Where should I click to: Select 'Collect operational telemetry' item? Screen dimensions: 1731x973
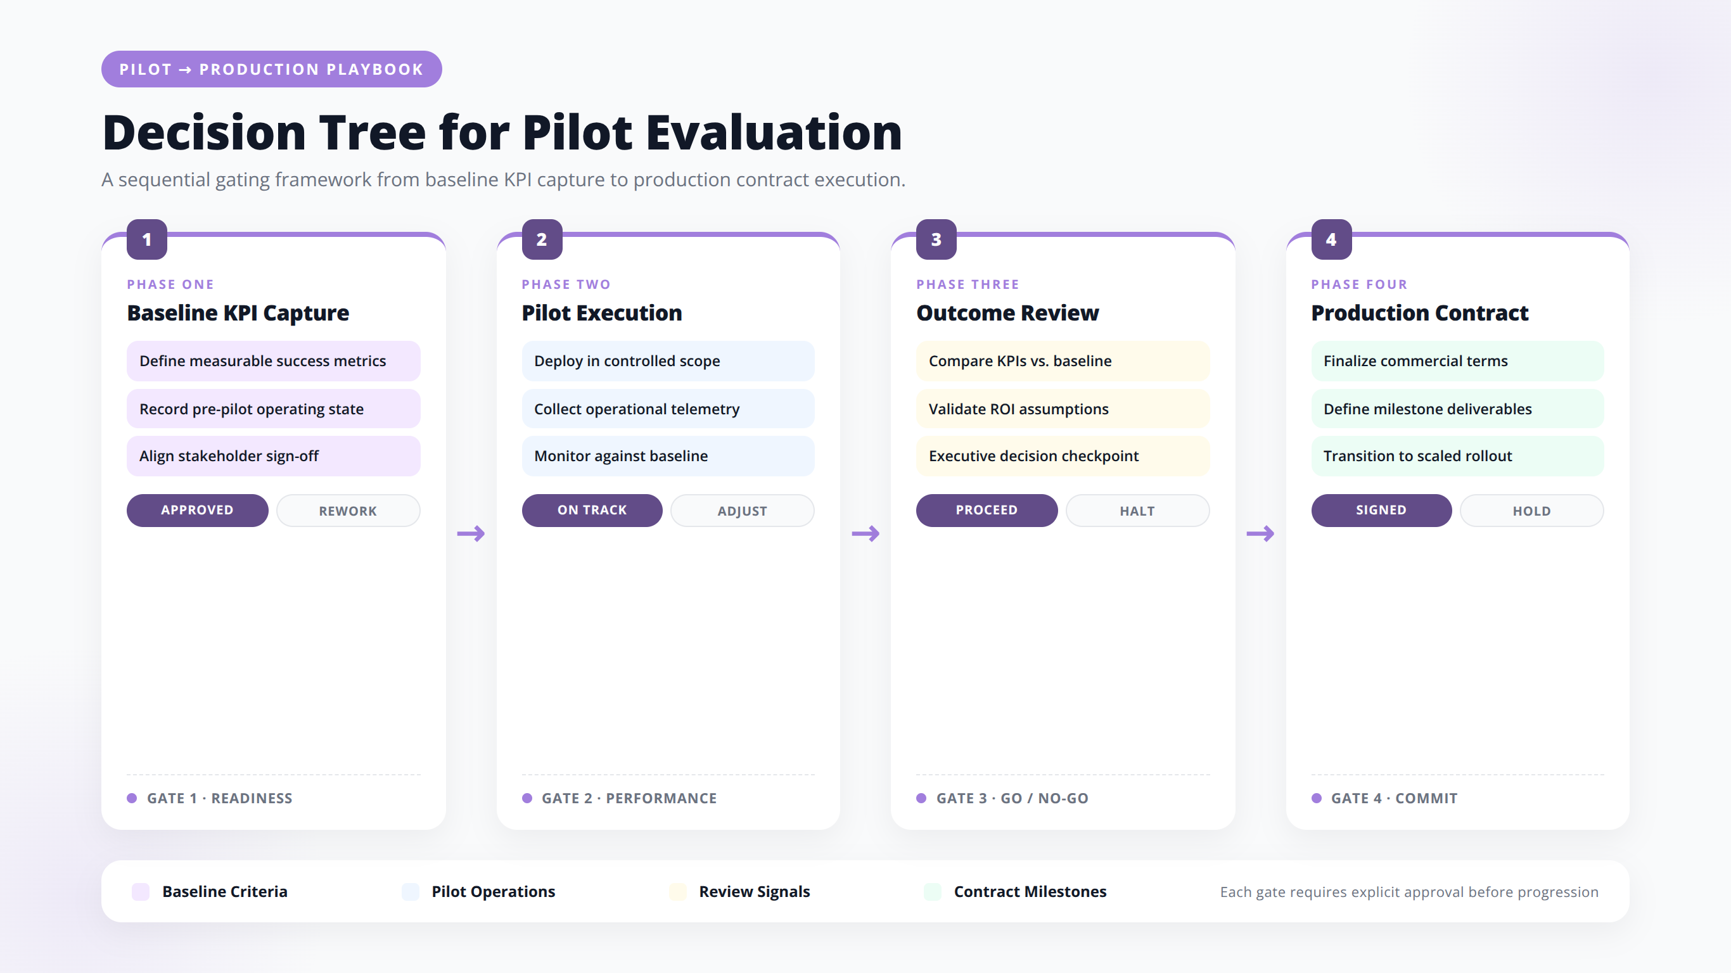pyautogui.click(x=668, y=409)
